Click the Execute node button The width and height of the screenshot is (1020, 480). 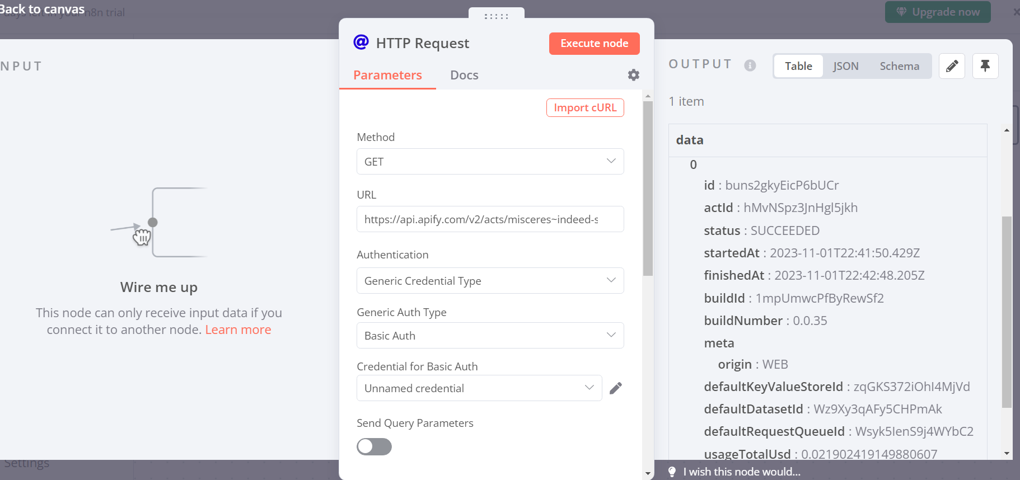pyautogui.click(x=594, y=44)
